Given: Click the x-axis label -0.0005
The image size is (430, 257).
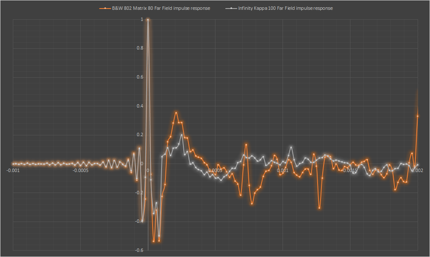Looking at the screenshot, I should click(80, 170).
